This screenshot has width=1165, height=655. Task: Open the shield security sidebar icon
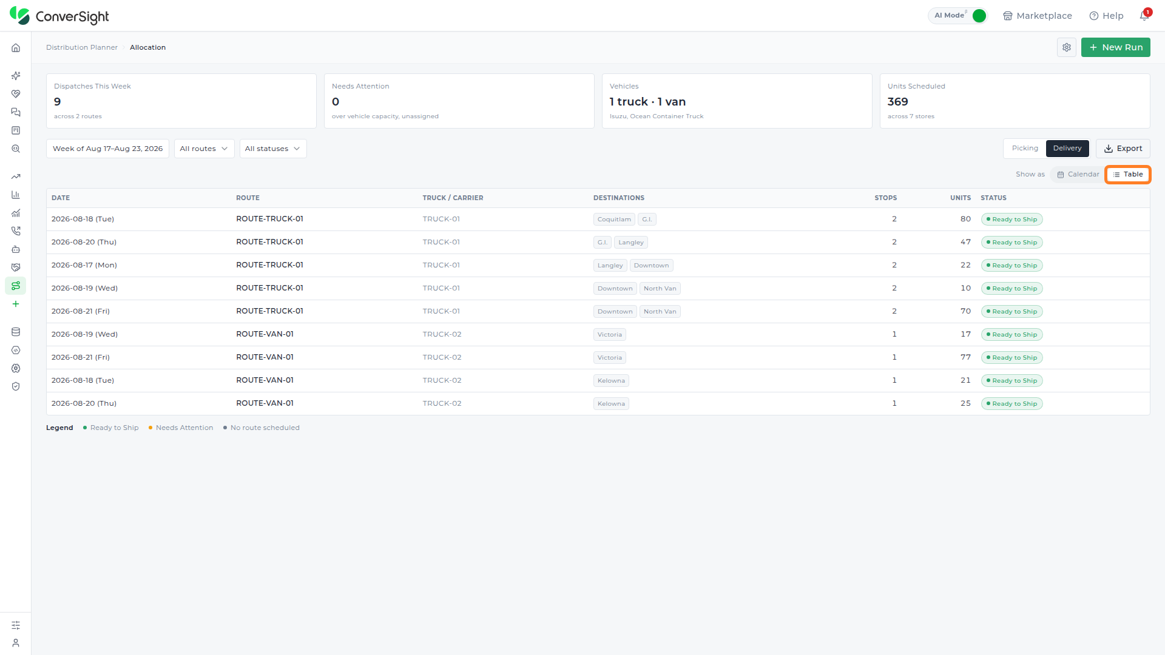[16, 386]
